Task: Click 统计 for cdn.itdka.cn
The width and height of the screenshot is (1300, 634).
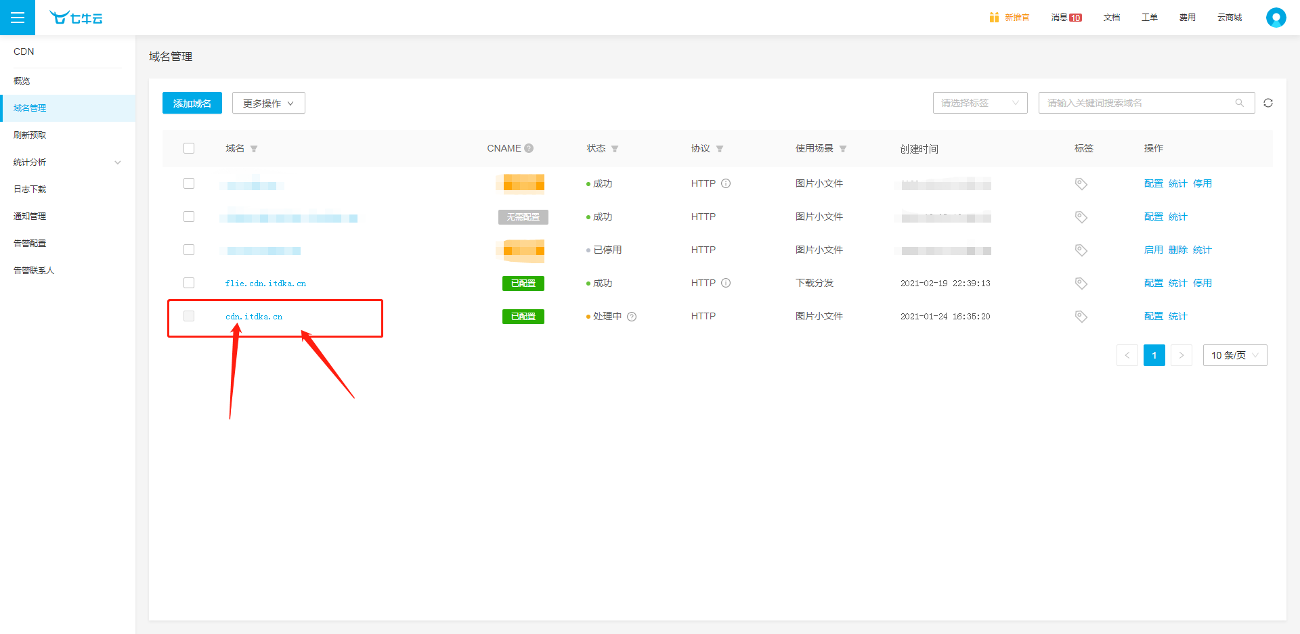Action: coord(1178,316)
